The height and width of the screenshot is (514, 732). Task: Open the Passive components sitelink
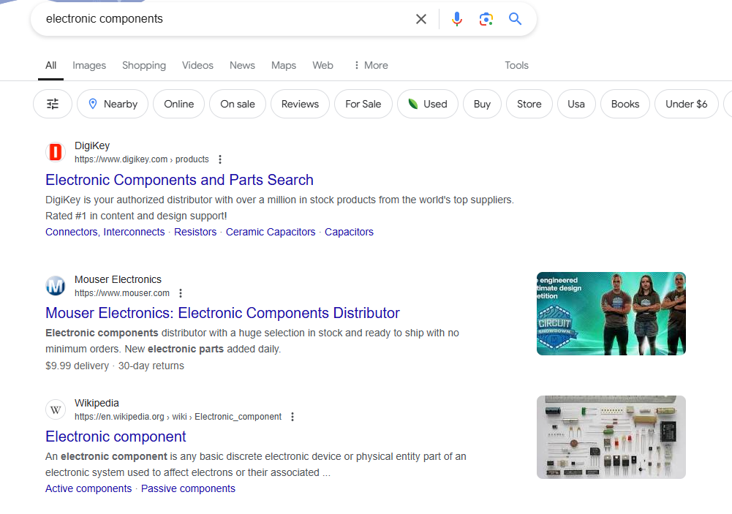click(x=188, y=489)
